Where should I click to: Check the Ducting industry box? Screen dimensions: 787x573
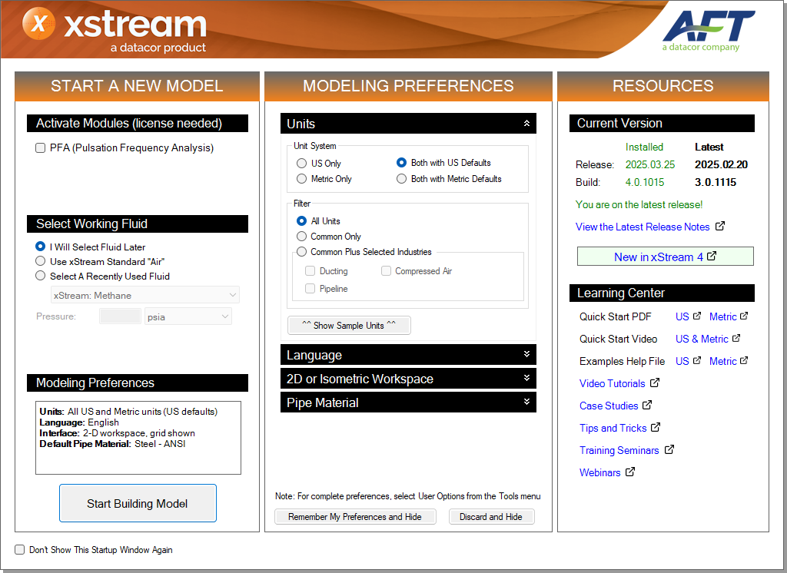point(310,271)
